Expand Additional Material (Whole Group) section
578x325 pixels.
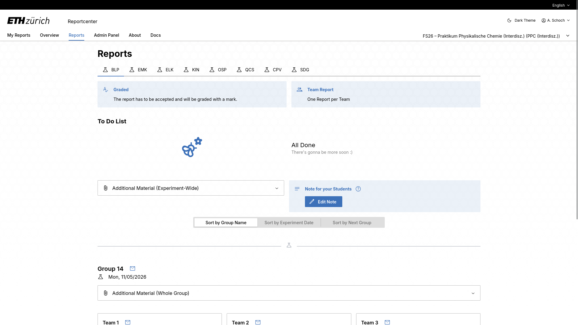289,293
